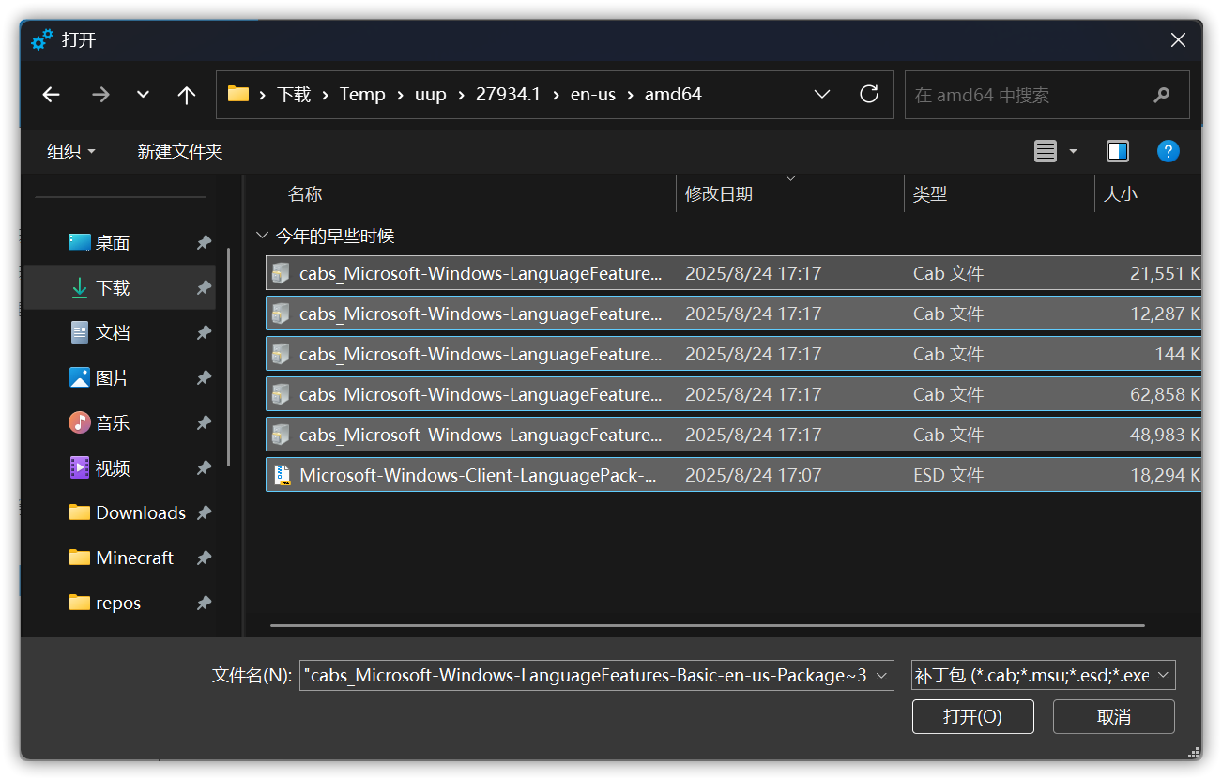Unpin Minecraft folder using pin icon
Image resolution: width=1222 pixels, height=780 pixels.
point(204,558)
